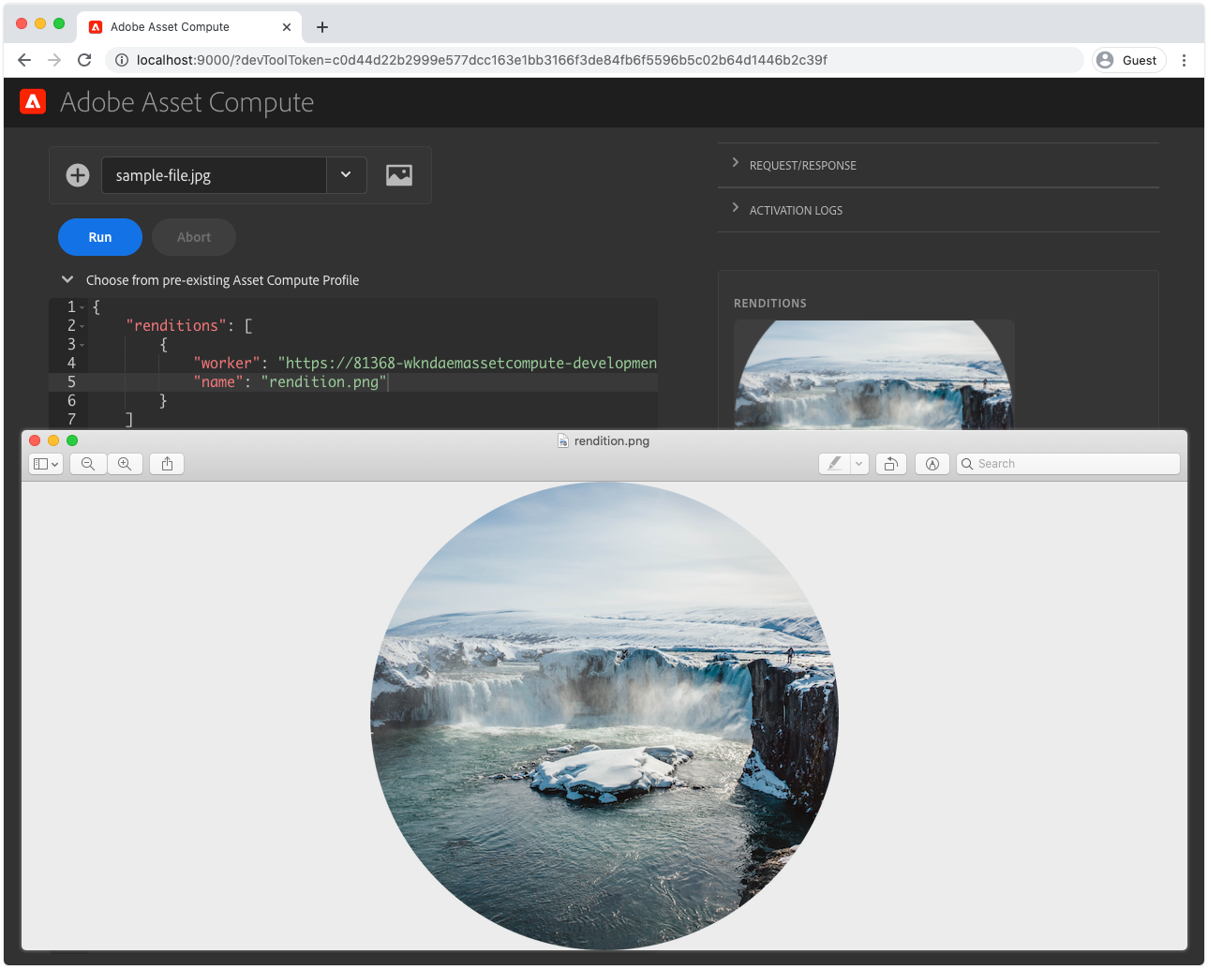This screenshot has height=969, width=1208.
Task: Open highlight options dropdown arrow in Preview
Action: [859, 464]
